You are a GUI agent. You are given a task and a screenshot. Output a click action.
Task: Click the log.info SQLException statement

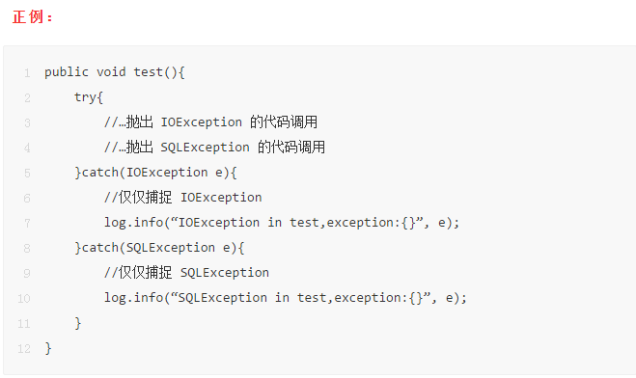pos(286,298)
